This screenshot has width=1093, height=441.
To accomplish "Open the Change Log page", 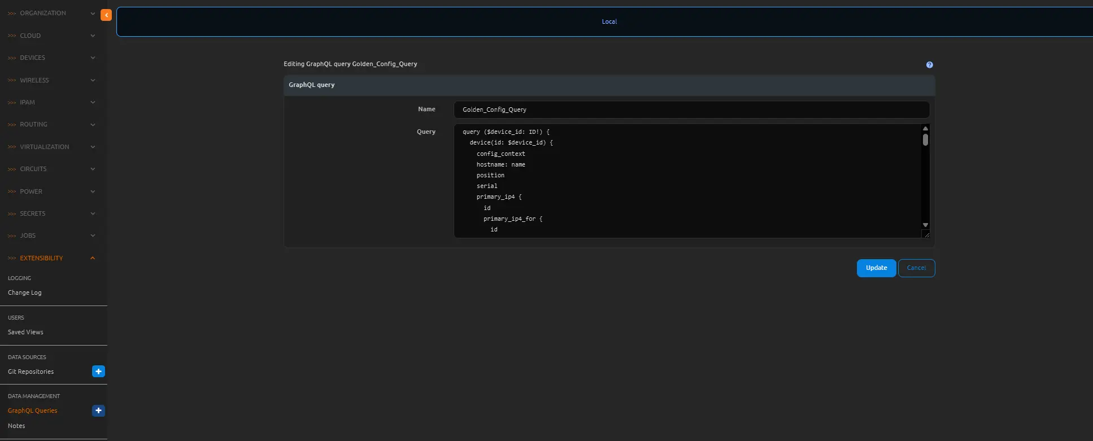I will pyautogui.click(x=25, y=292).
